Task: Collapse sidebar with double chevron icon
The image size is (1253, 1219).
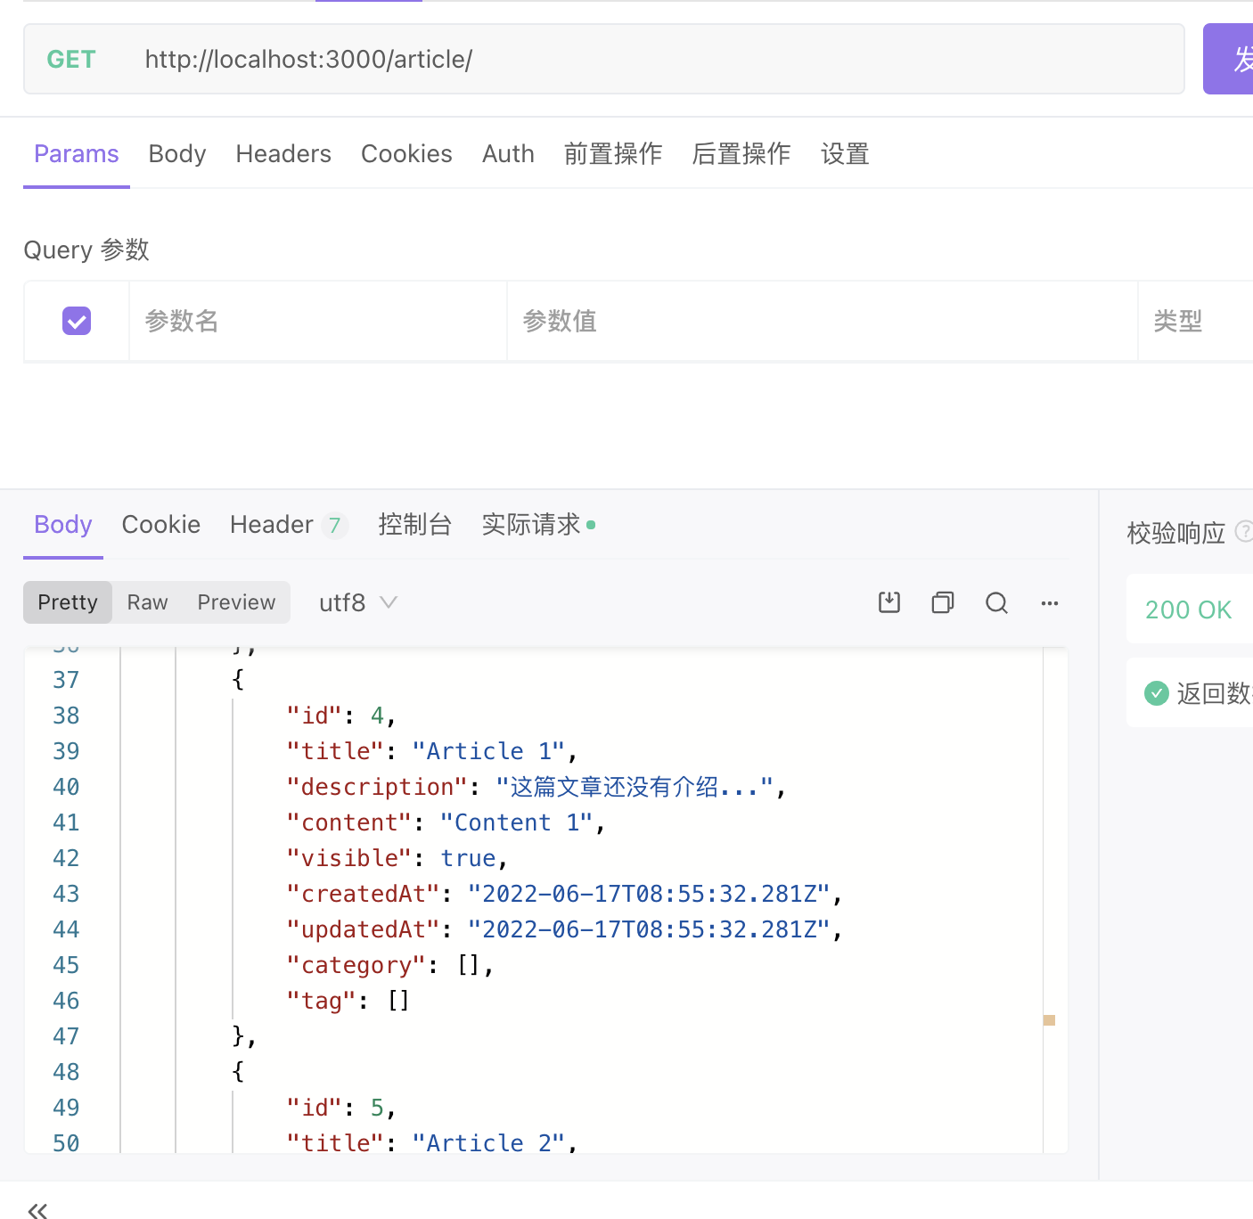Action: click(x=37, y=1209)
